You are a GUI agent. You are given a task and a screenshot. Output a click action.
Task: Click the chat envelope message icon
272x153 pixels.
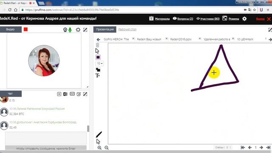(72, 94)
